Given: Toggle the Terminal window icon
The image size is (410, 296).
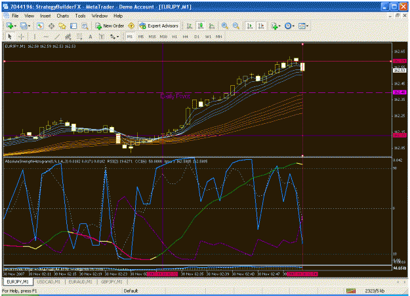Looking at the screenshot, I should coord(73,26).
